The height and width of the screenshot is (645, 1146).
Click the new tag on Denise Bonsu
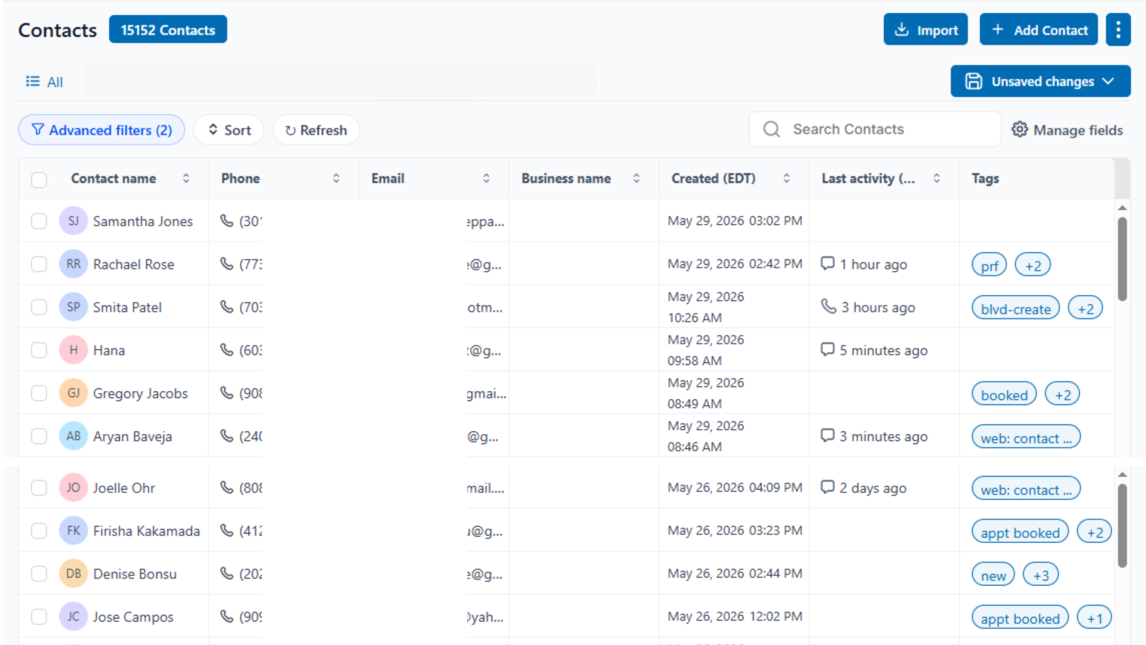(x=993, y=575)
